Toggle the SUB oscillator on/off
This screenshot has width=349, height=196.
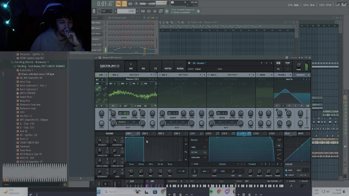click(97, 75)
